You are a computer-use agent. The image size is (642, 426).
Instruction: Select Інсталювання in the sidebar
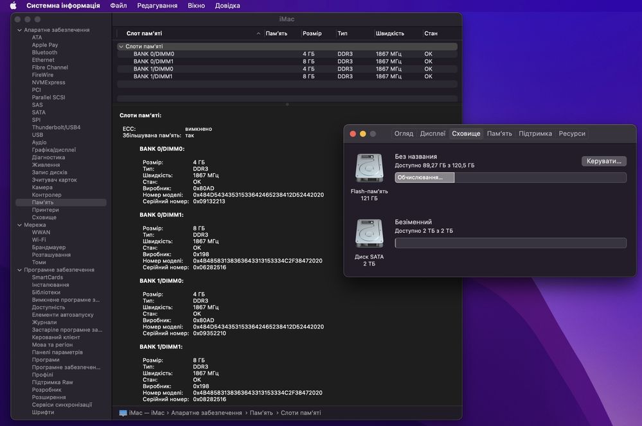[x=50, y=285]
